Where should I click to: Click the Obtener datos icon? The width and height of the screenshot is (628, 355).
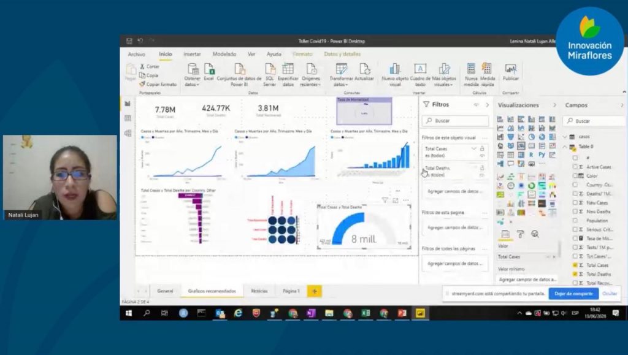pyautogui.click(x=193, y=69)
